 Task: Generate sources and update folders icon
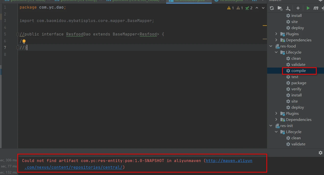point(280,8)
